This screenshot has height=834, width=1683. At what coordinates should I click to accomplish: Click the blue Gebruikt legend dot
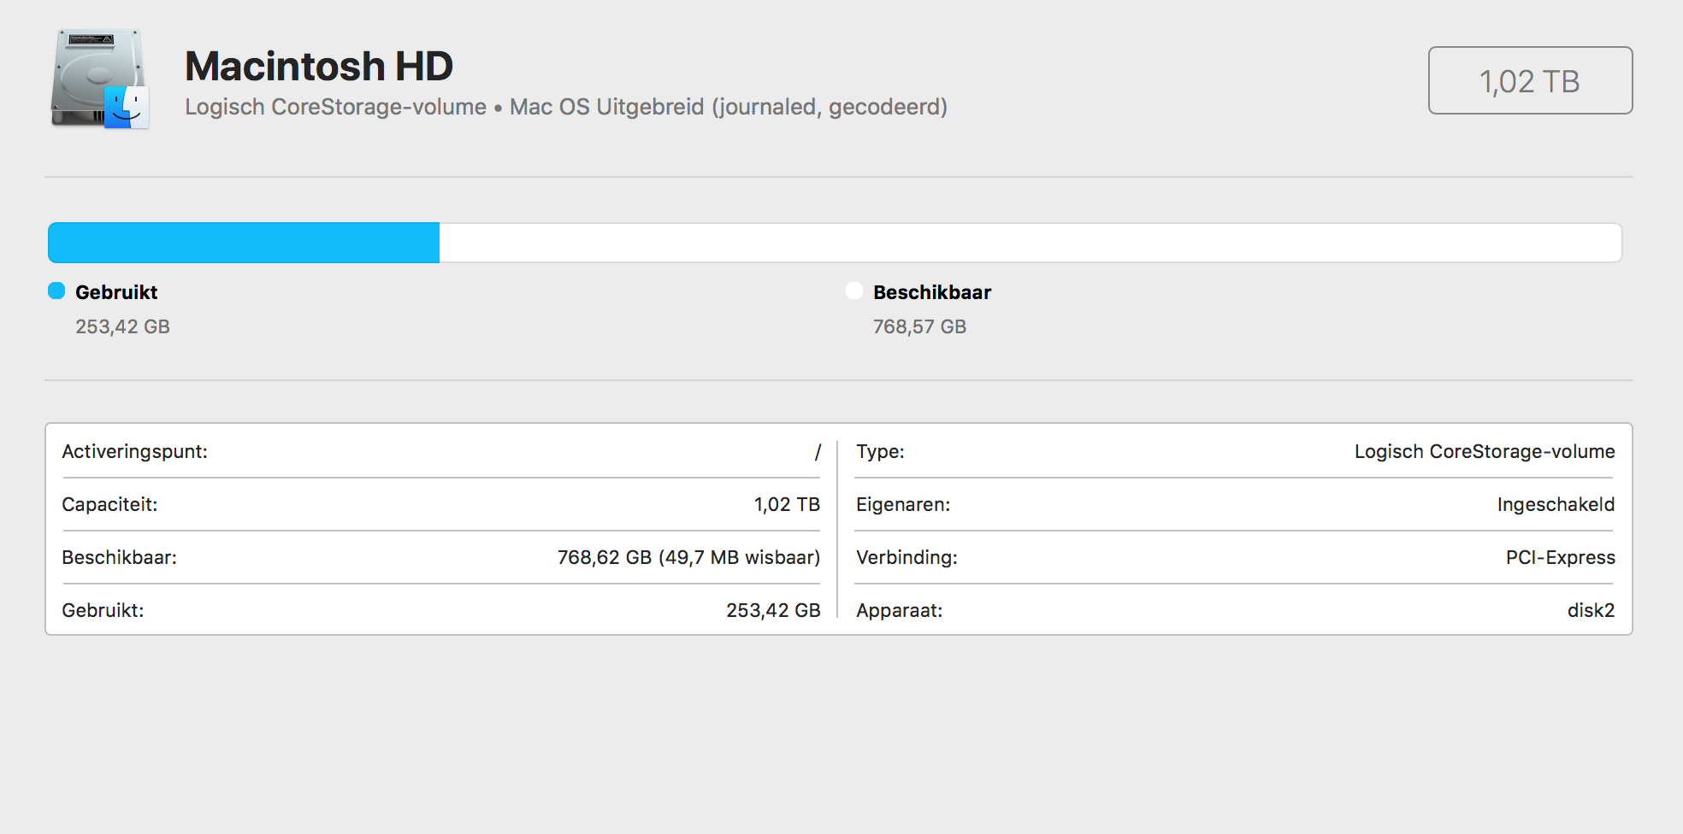point(56,291)
